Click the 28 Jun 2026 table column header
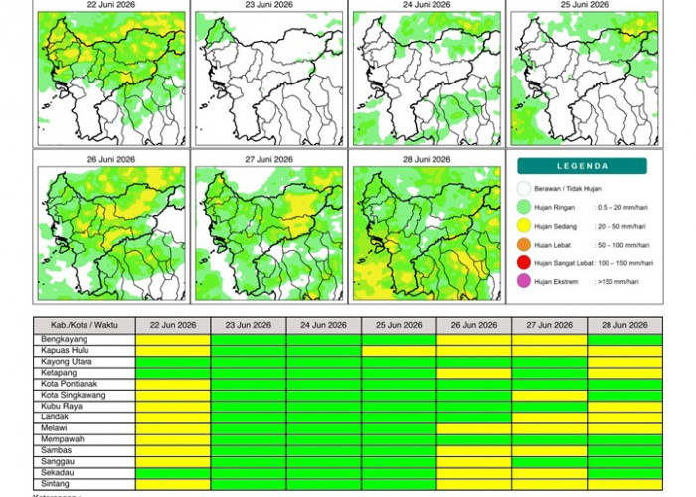This screenshot has height=497, width=696. (x=625, y=325)
